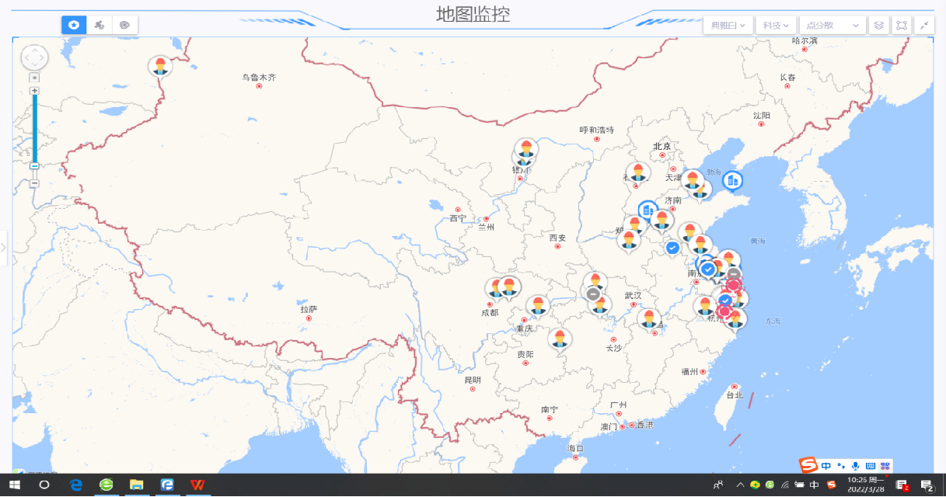Zoom out with the bottom minus button

tap(34, 183)
